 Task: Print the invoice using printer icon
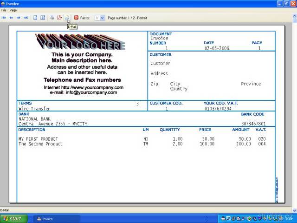(x=52, y=18)
